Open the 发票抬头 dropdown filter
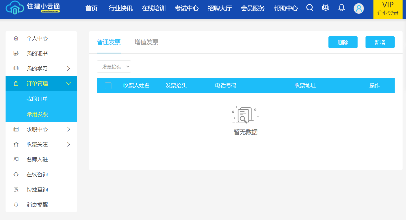Image resolution: width=406 pixels, height=220 pixels. pyautogui.click(x=114, y=67)
